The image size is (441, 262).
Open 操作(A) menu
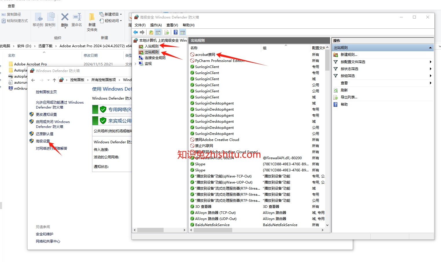[156, 25]
